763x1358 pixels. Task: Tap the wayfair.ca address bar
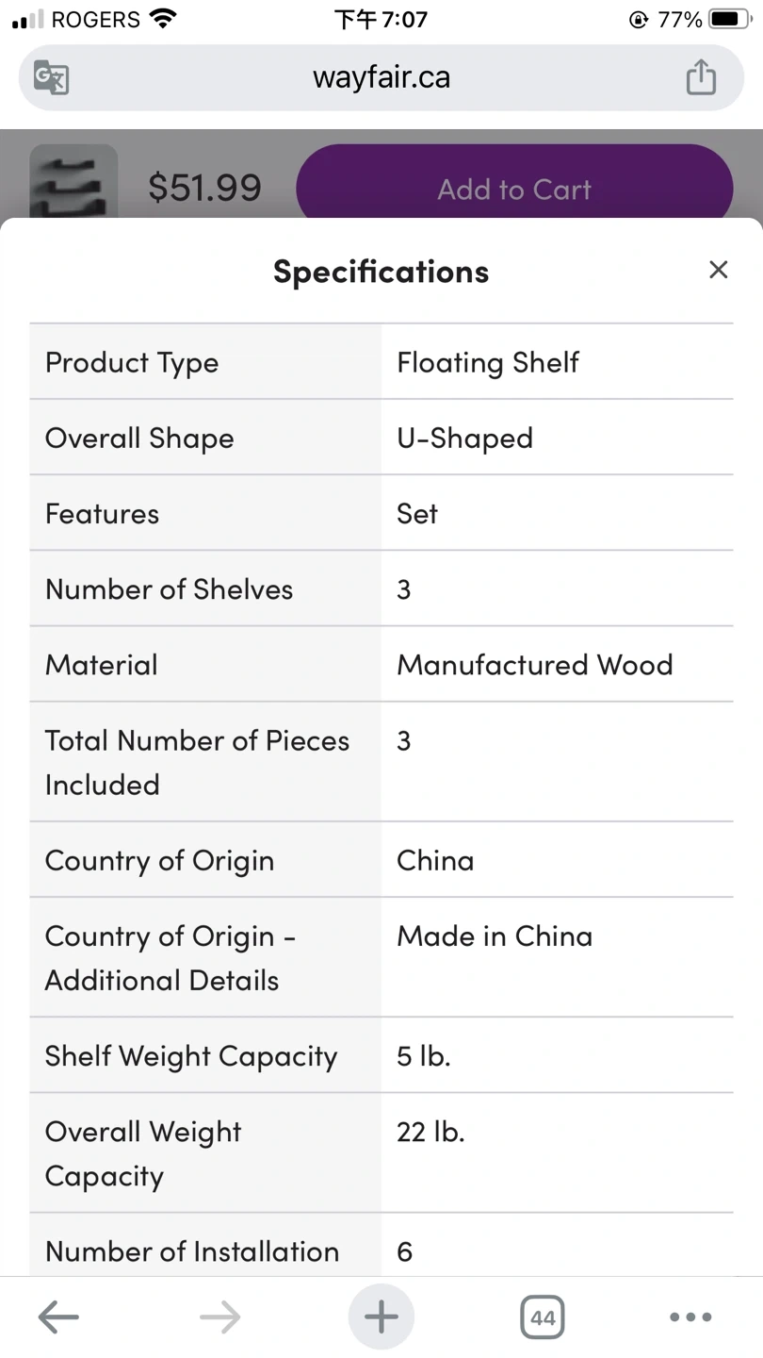point(381,76)
